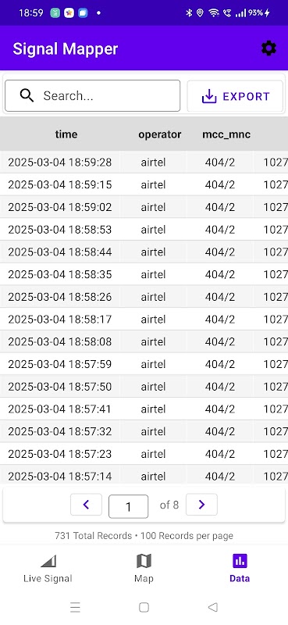Edit the page number box
Image resolution: width=288 pixels, height=625 pixels.
point(128,506)
